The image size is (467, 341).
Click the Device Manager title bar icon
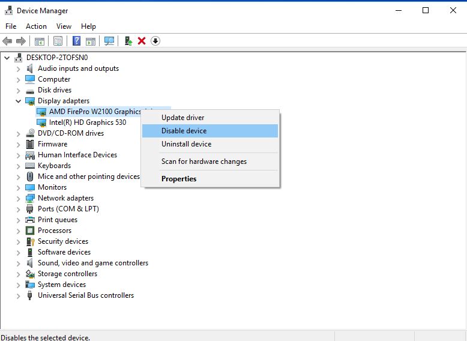8,10
